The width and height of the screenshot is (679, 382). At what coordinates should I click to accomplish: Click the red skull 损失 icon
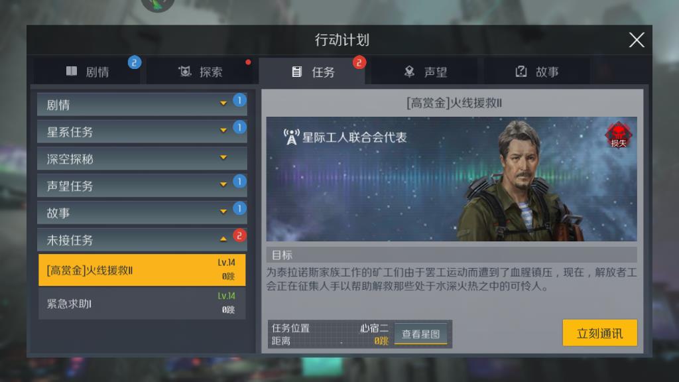tap(619, 135)
